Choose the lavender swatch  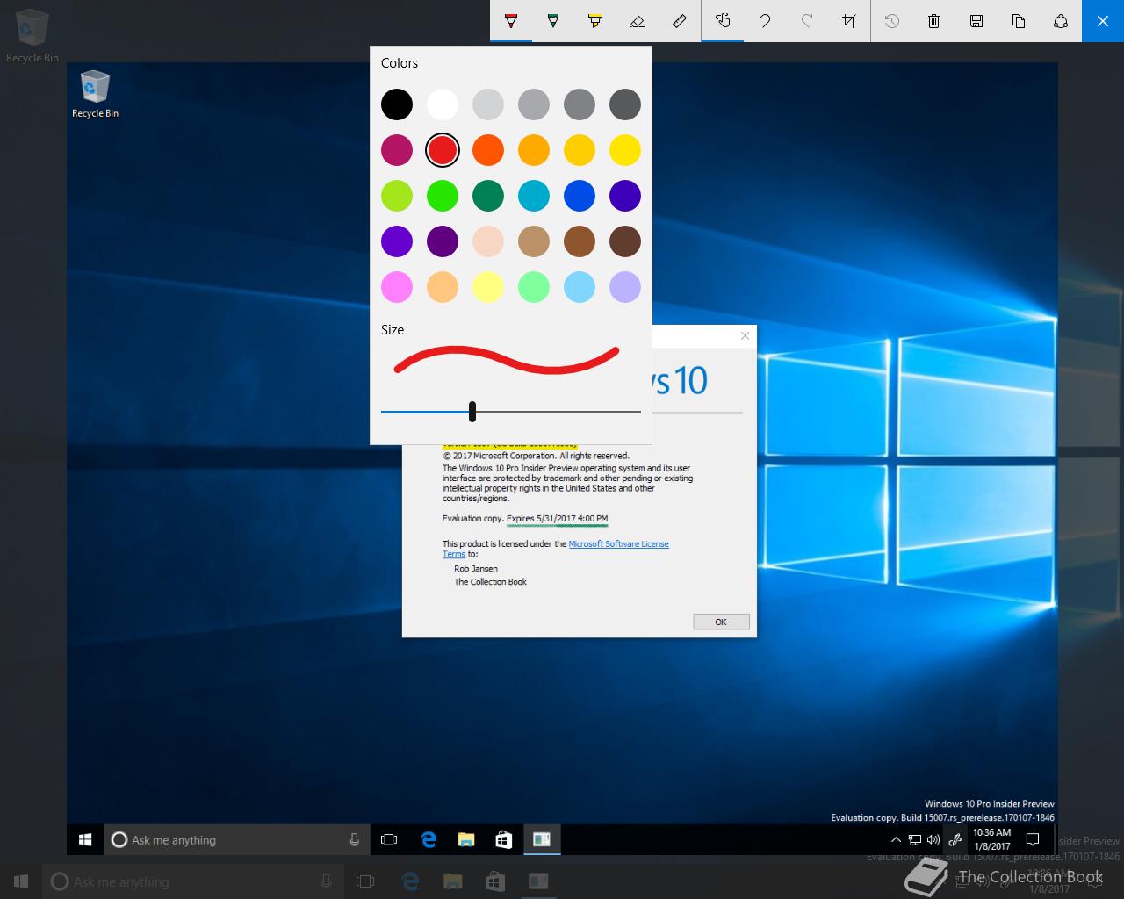(x=625, y=287)
